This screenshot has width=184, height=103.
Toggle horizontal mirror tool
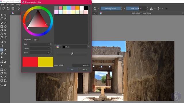pos(152,8)
